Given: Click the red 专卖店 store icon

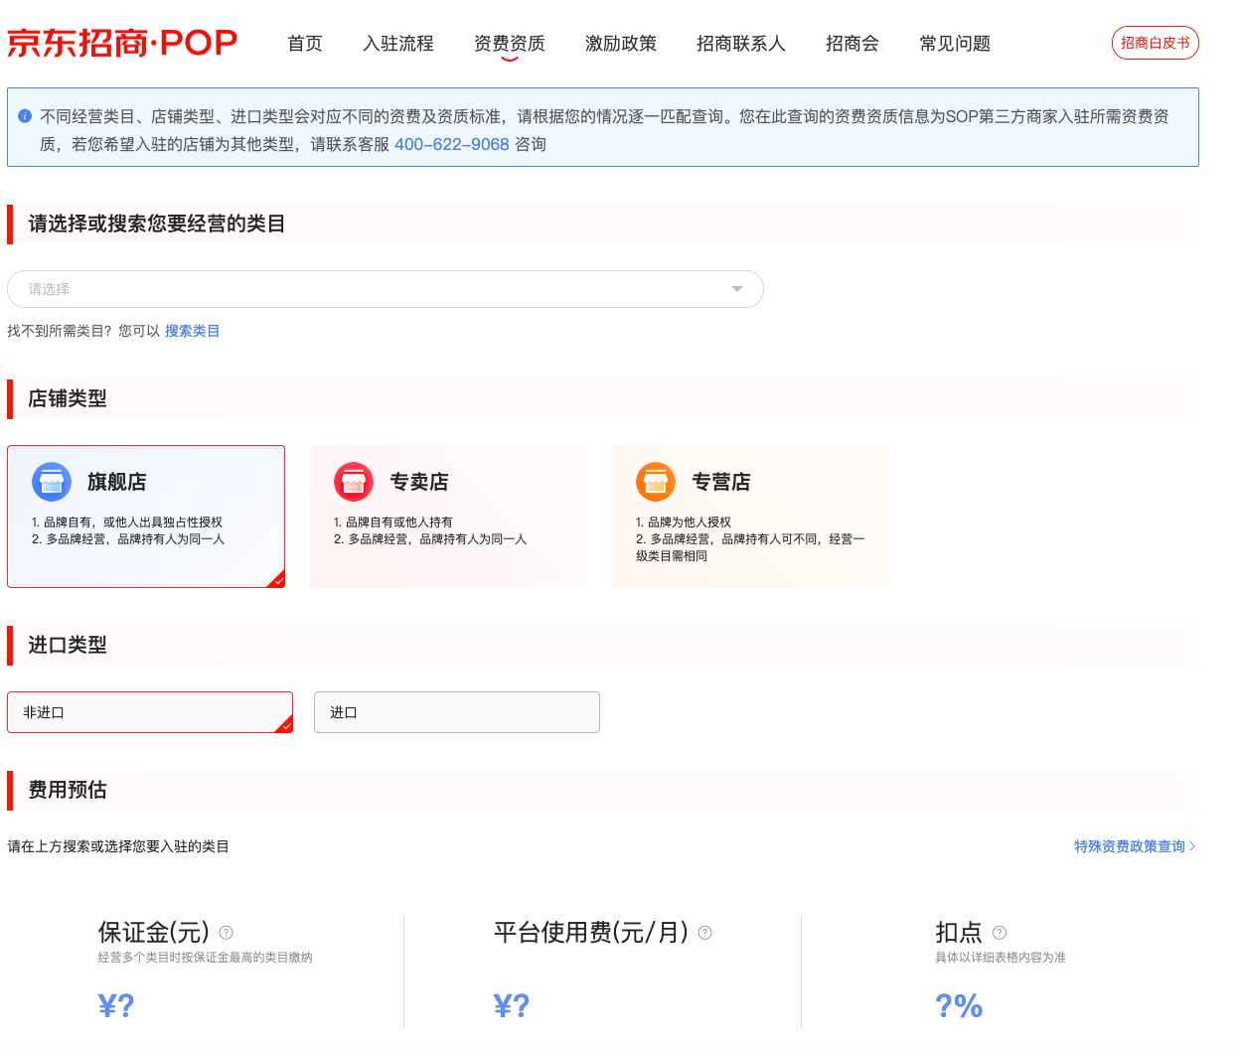Looking at the screenshot, I should [354, 482].
